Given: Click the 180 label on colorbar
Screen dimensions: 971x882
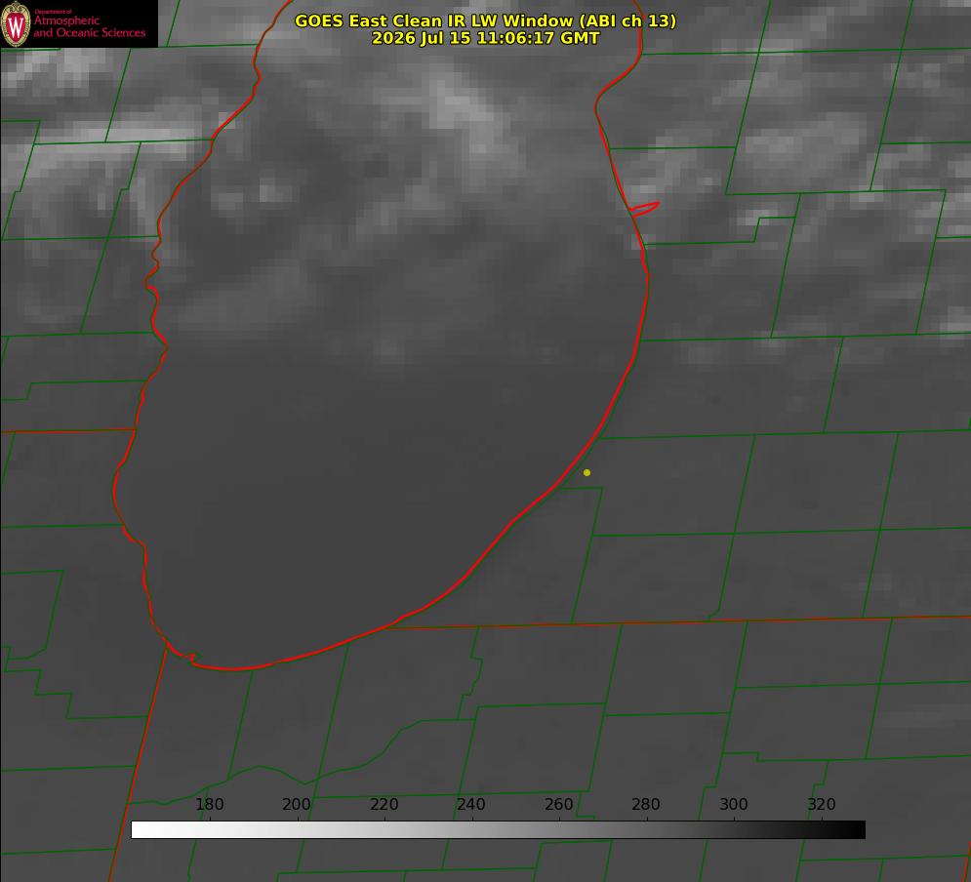Looking at the screenshot, I should pyautogui.click(x=209, y=804).
